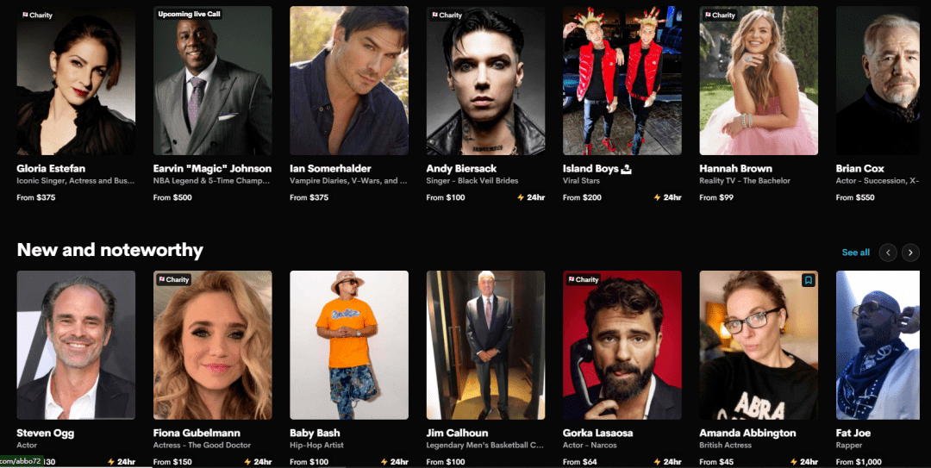Click the lightning 24hr icon under Andy Biersack
Viewport: 931px width, 468px height.
pos(531,197)
